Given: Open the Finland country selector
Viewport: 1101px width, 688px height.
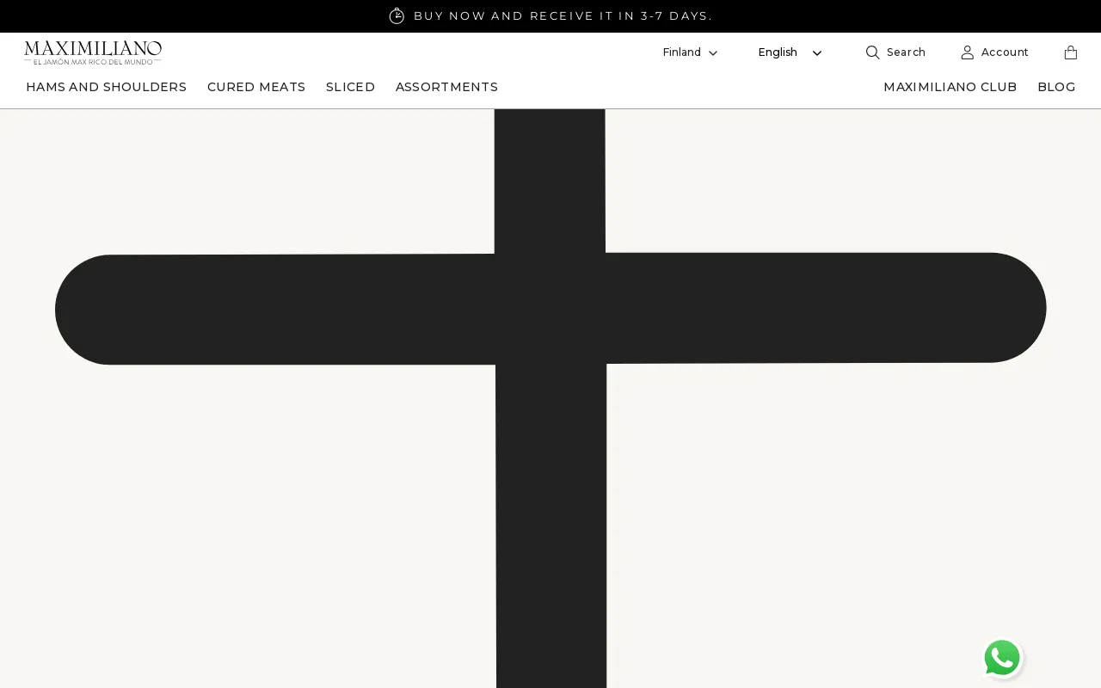Looking at the screenshot, I should (681, 52).
